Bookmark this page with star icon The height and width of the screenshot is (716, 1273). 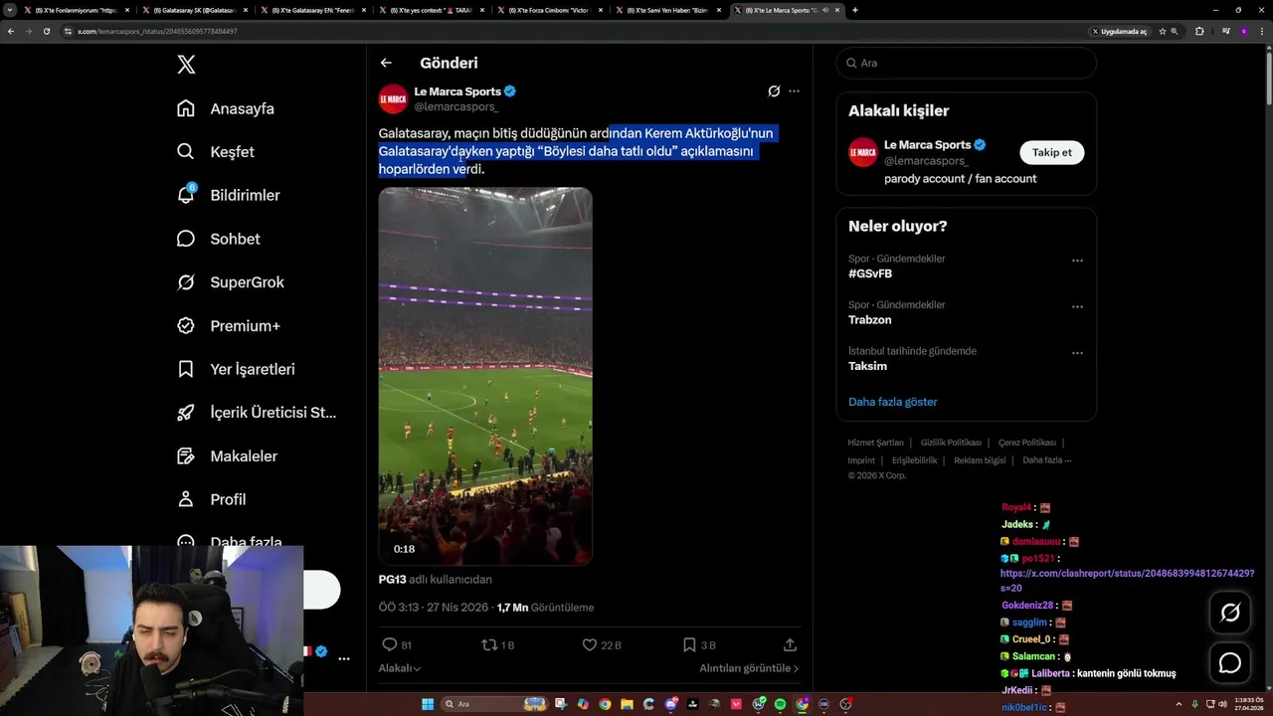pos(1162,31)
